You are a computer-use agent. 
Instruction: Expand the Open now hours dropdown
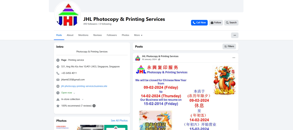(x=74, y=93)
